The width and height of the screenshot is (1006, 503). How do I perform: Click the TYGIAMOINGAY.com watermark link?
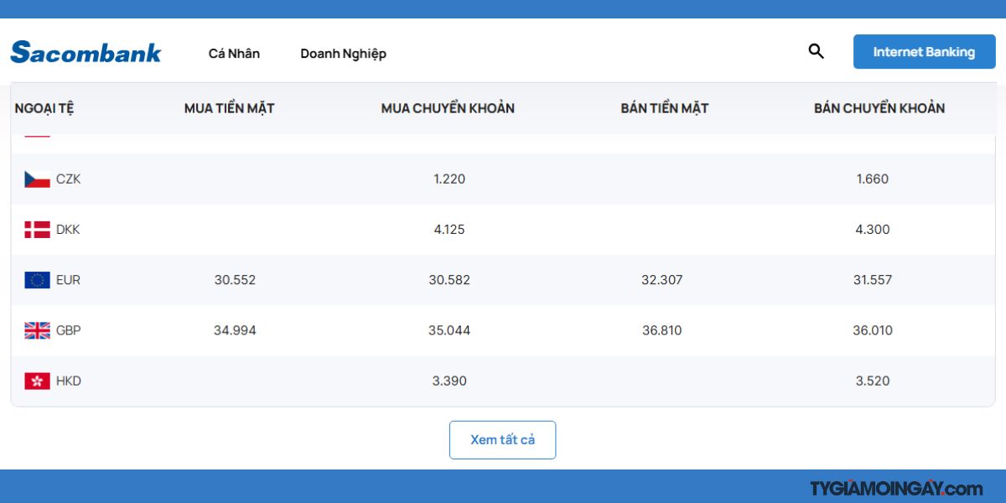coord(895,489)
